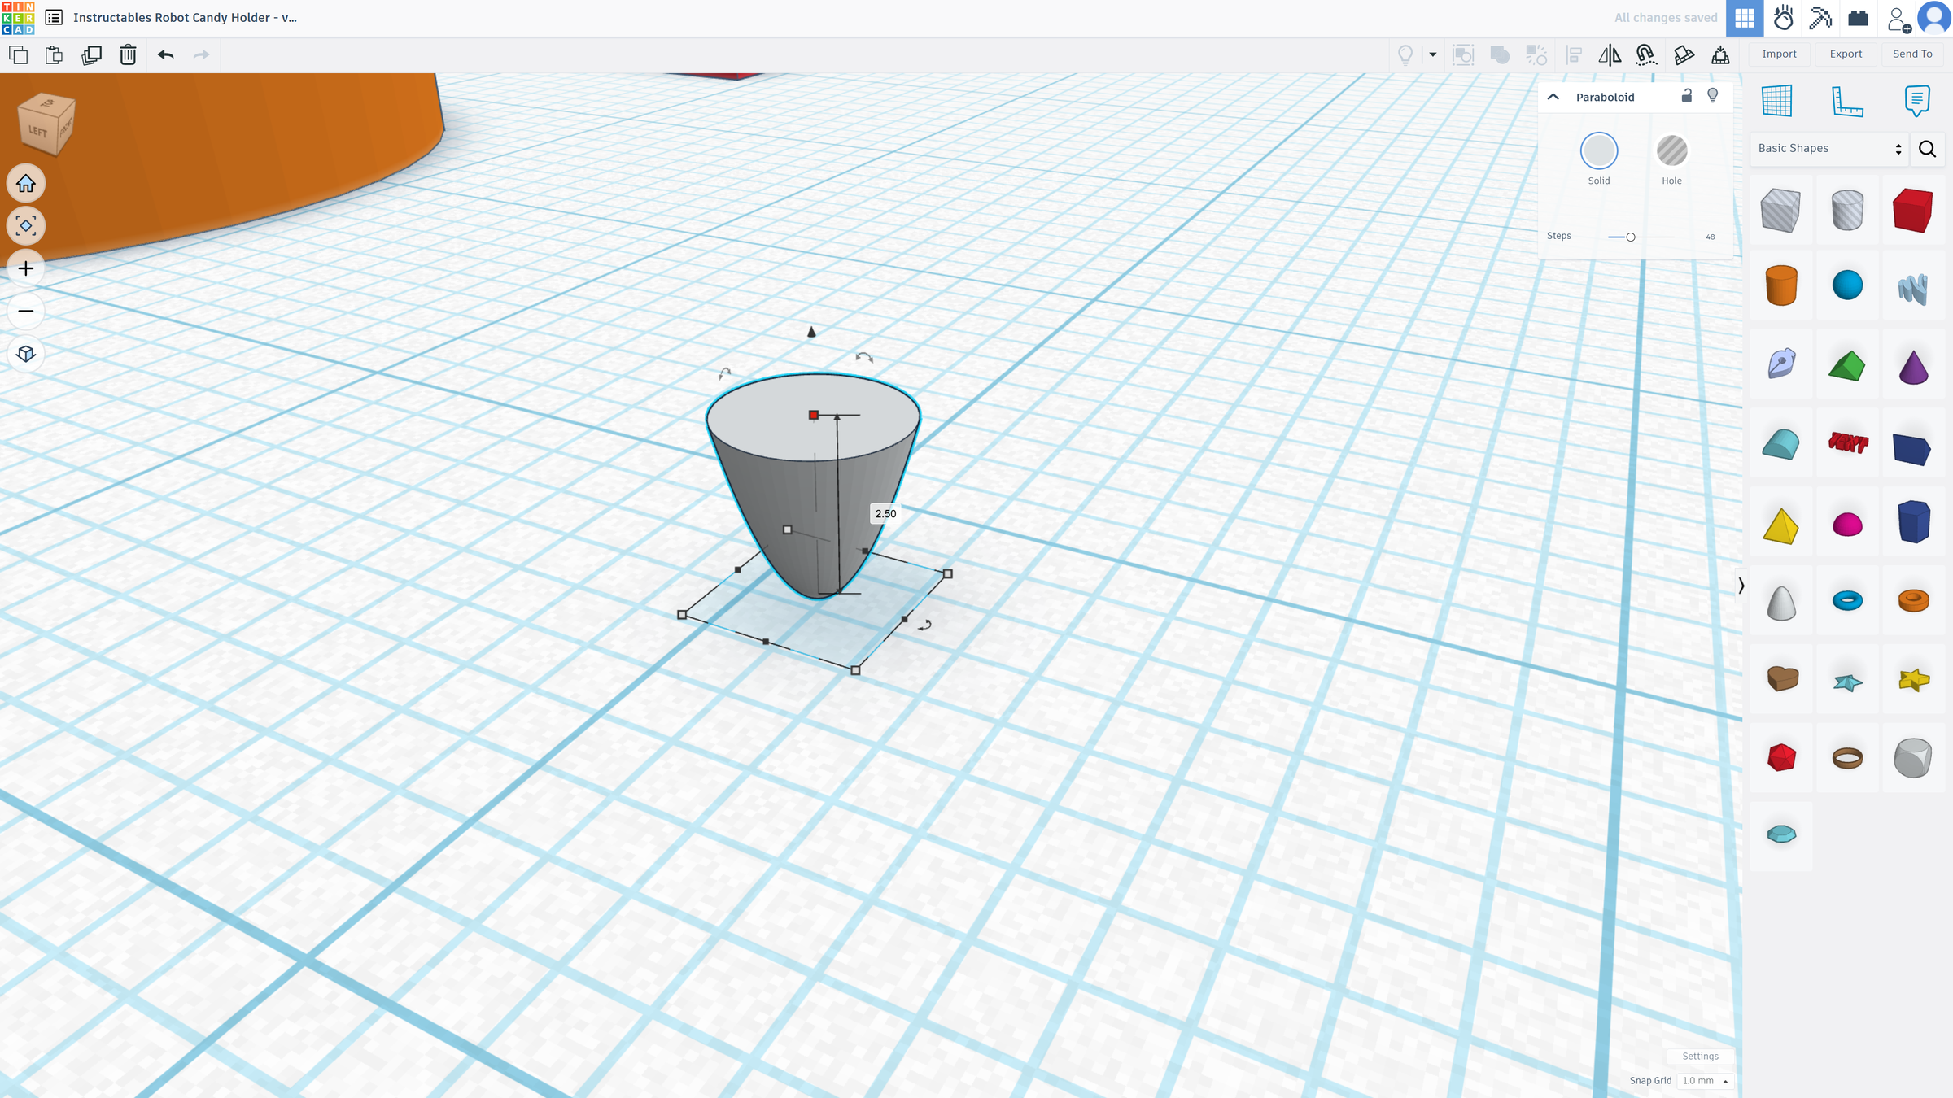Undo the last action
Image resolution: width=1953 pixels, height=1098 pixels.
(165, 54)
